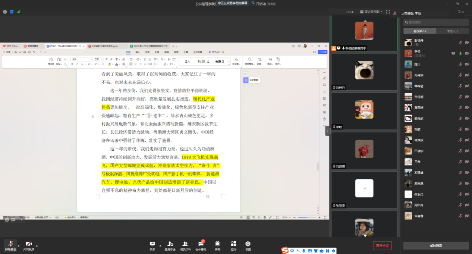Open meeting Settings gear icon
Image resolution: width=472 pixels, height=254 pixels.
pyautogui.click(x=248, y=244)
